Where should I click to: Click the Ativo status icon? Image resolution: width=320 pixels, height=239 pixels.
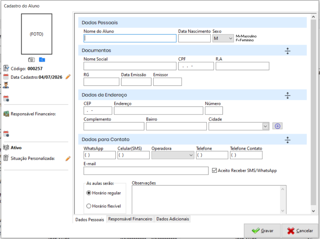click(x=6, y=147)
